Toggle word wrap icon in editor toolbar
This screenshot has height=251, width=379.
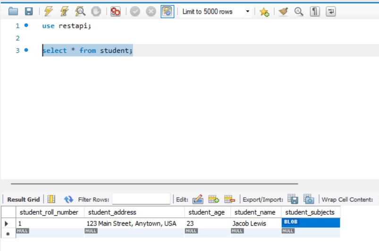pyautogui.click(x=331, y=11)
